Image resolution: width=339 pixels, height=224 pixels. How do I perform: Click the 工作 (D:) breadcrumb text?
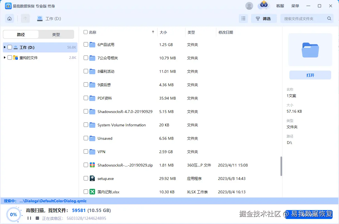53,19
